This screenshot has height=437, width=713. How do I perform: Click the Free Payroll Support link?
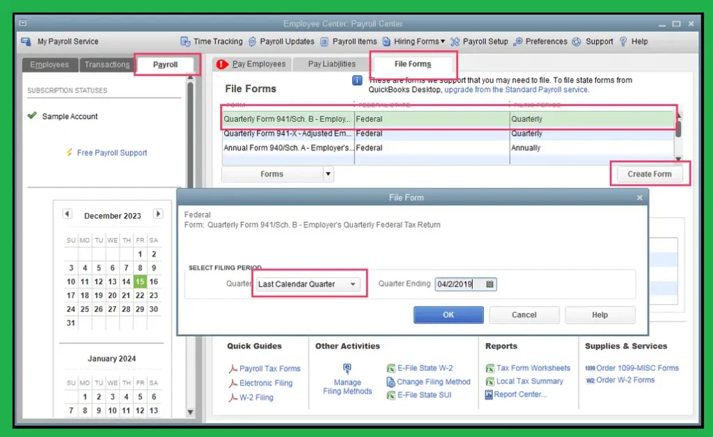click(x=111, y=152)
